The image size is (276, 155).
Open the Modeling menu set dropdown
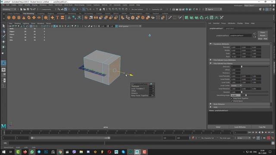[9, 9]
